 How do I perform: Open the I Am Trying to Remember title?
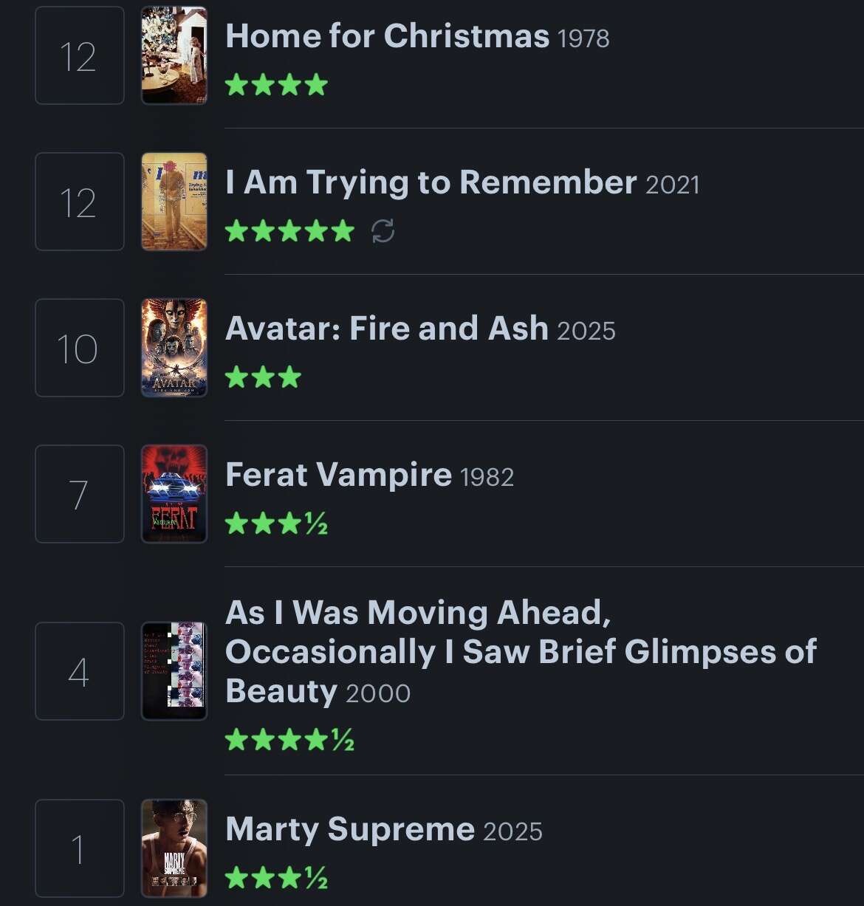coord(431,182)
